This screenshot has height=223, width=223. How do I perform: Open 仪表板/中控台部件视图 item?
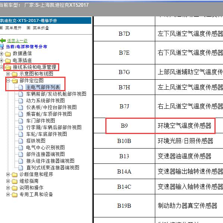pos(51,107)
